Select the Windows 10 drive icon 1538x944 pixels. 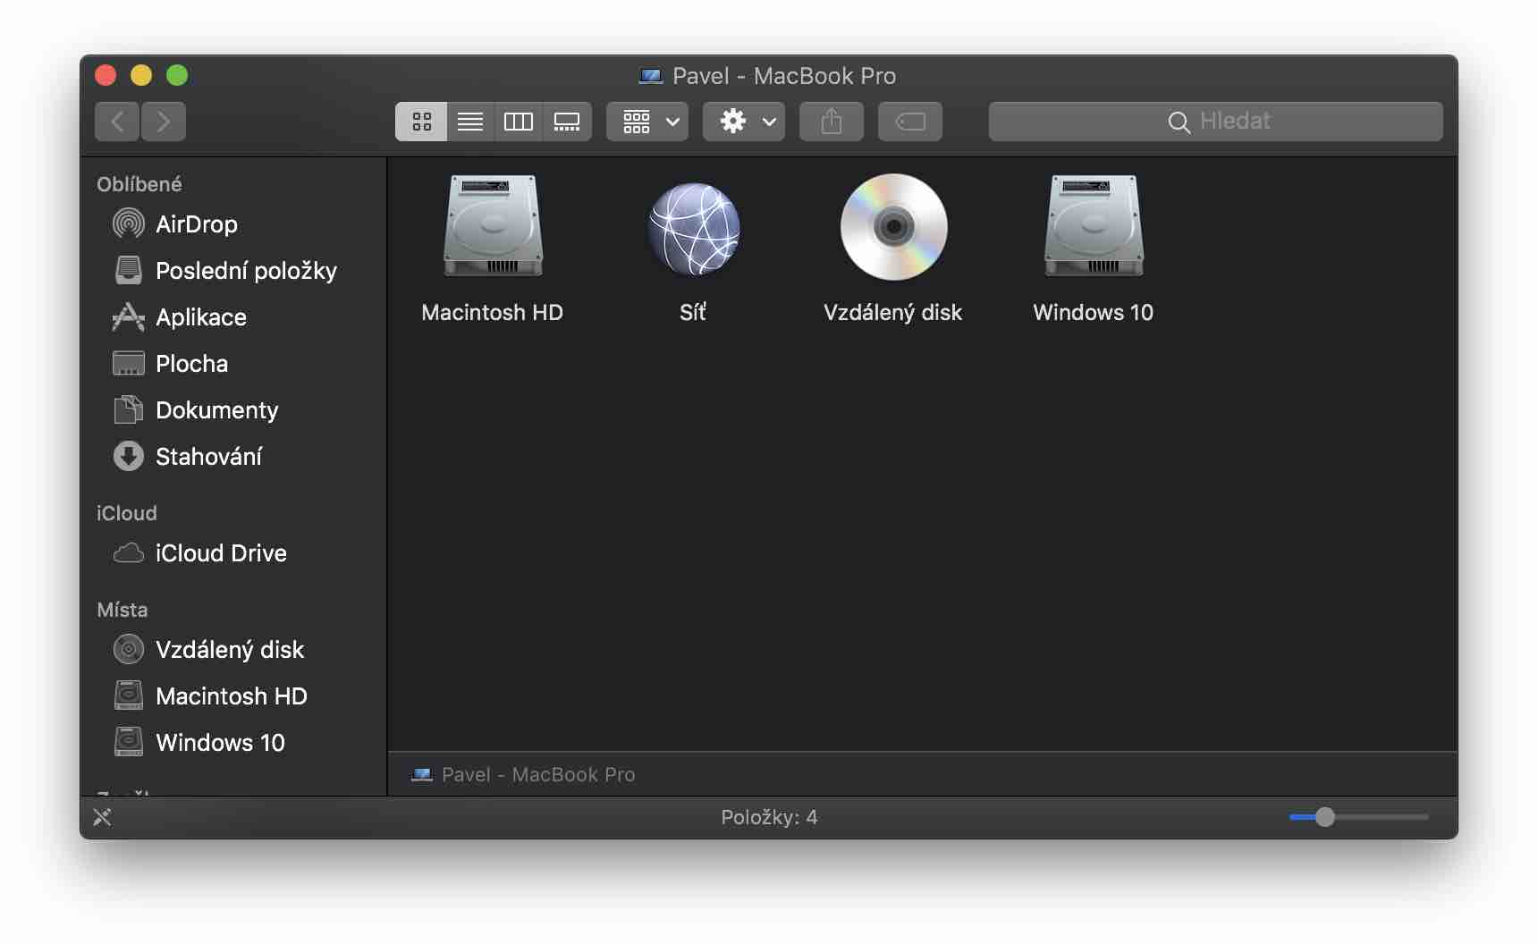tap(1094, 226)
